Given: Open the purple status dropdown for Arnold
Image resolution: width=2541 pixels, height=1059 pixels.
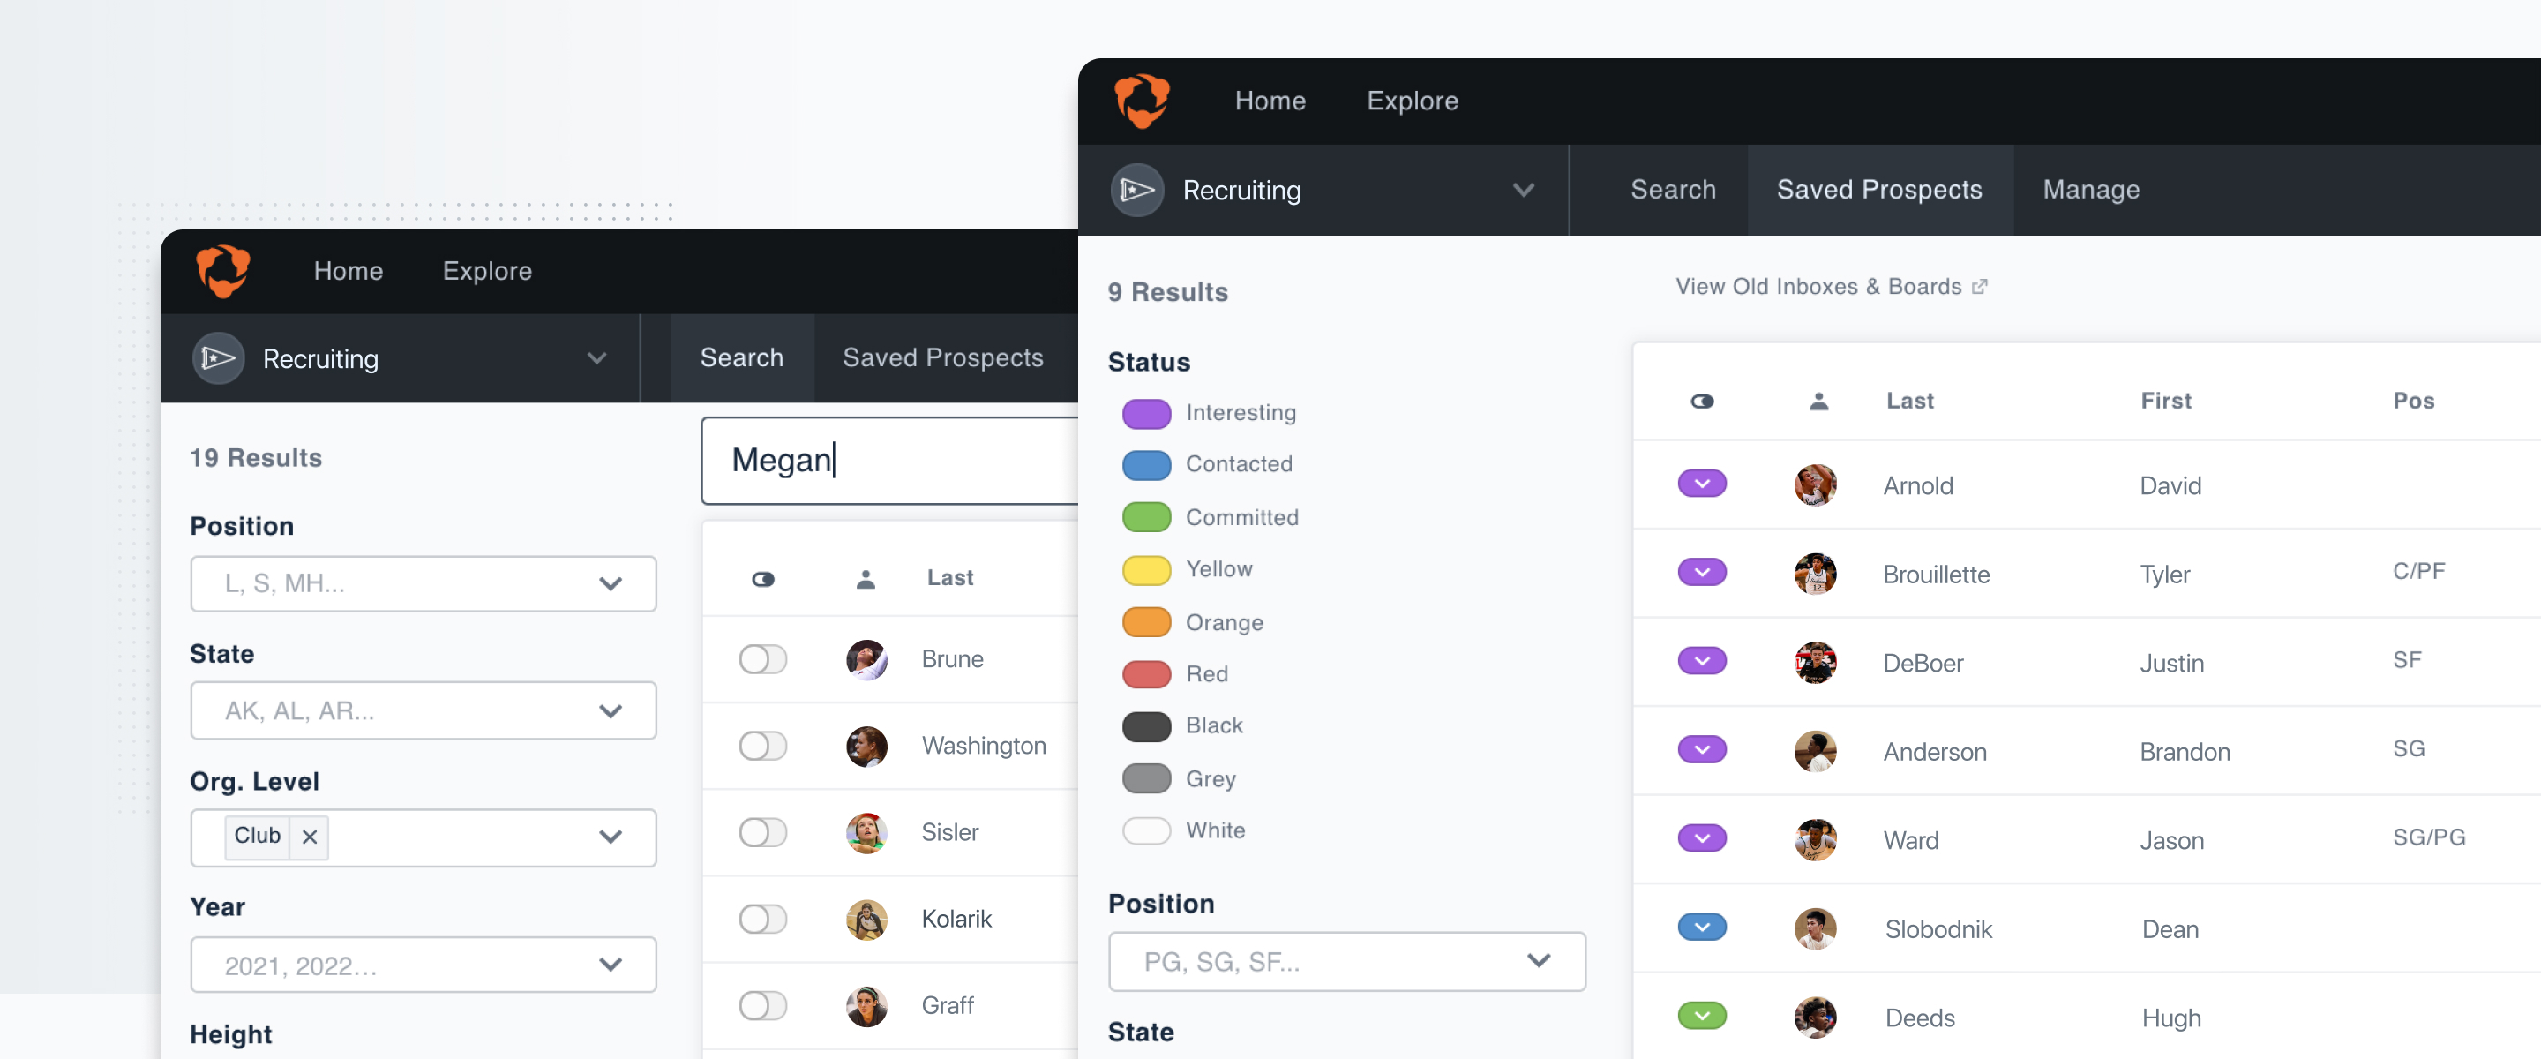Looking at the screenshot, I should point(1702,484).
